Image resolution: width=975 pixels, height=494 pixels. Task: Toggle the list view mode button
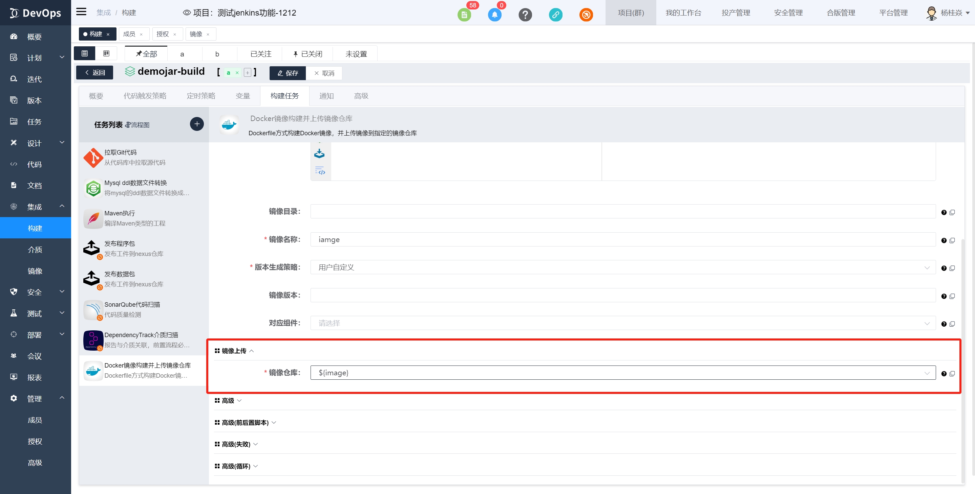(84, 54)
